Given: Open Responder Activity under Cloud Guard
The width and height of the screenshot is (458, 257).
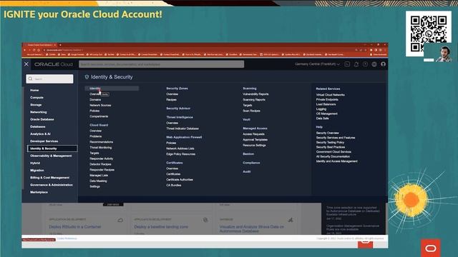Looking at the screenshot, I should pyautogui.click(x=102, y=158).
